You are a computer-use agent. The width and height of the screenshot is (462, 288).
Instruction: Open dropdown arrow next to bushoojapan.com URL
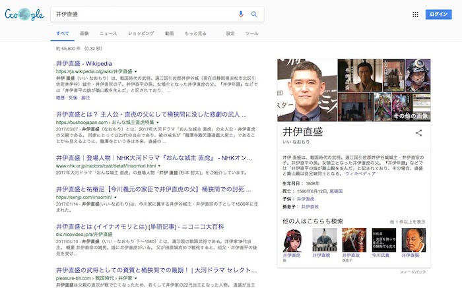[158, 123]
